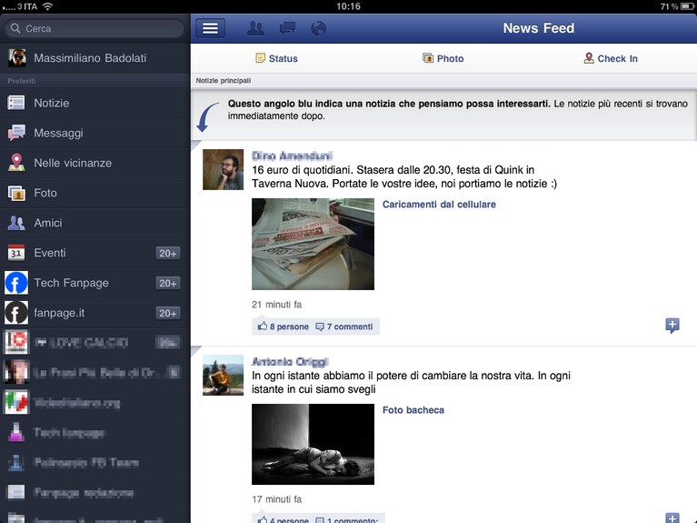
Task: Click the Nelle vicinanze map pin icon
Action: (16, 163)
